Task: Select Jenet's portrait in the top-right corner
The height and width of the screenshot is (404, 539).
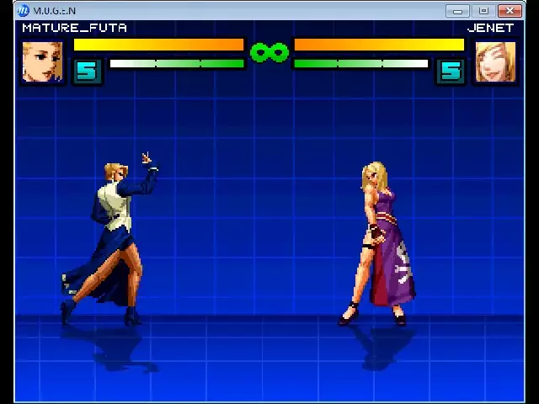Action: (x=495, y=61)
